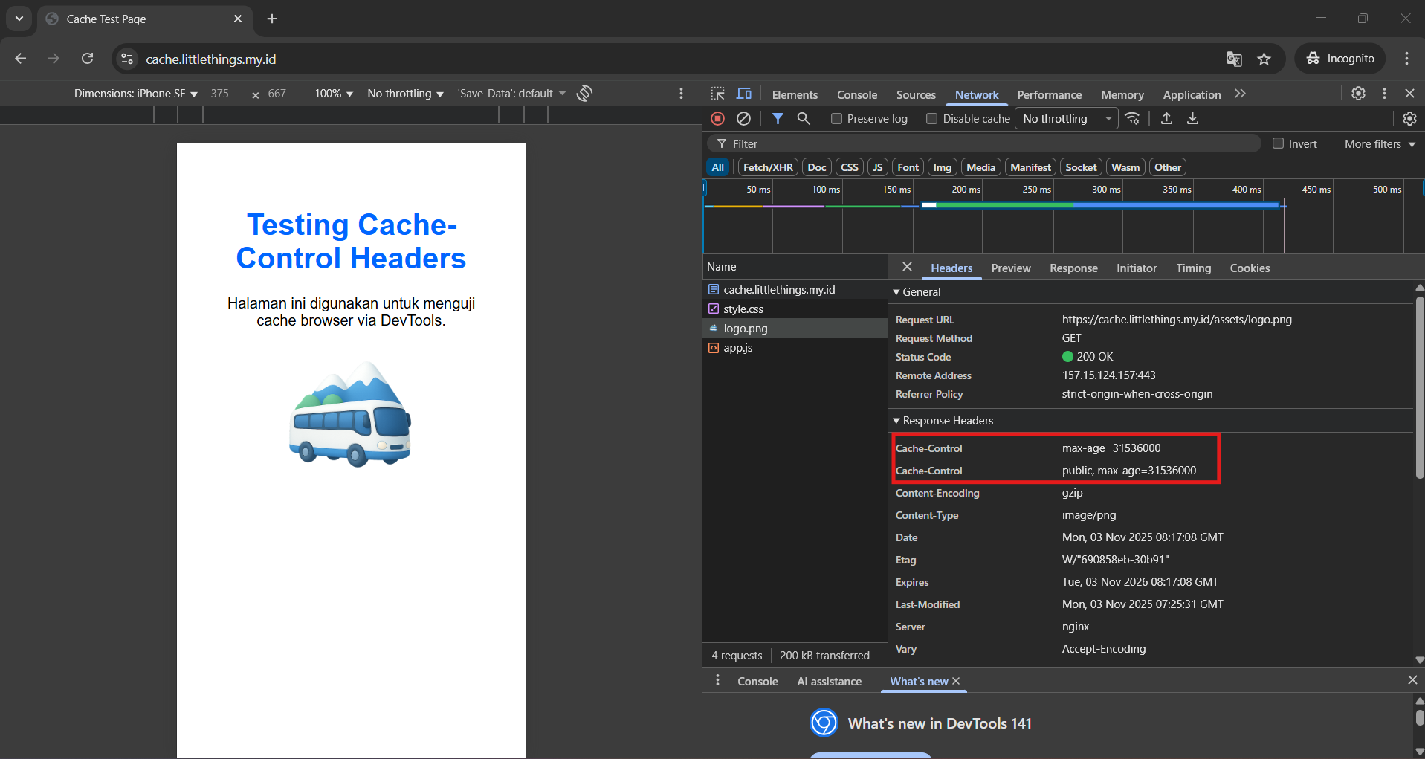Import HAR file upload icon
The height and width of the screenshot is (759, 1425).
1166,118
